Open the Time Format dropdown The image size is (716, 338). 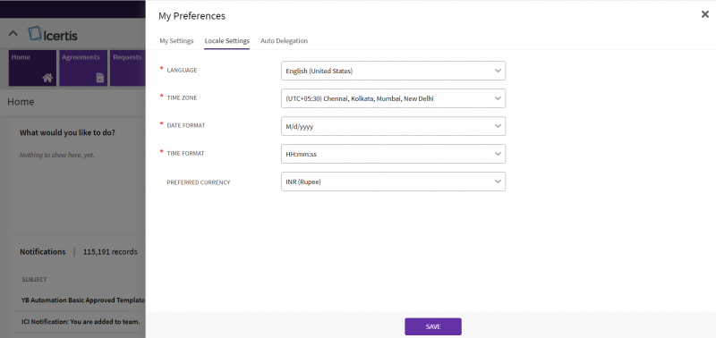(x=393, y=154)
